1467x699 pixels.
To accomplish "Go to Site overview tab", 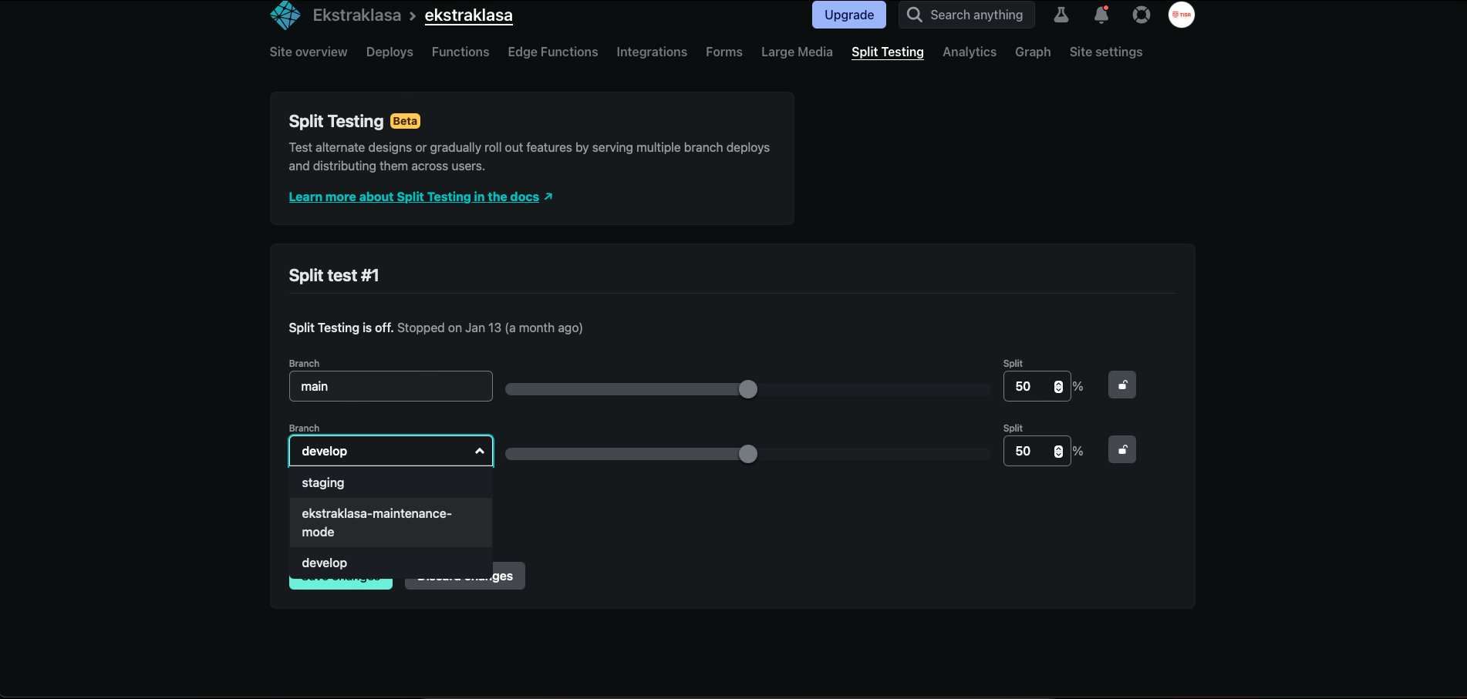I will pos(309,52).
